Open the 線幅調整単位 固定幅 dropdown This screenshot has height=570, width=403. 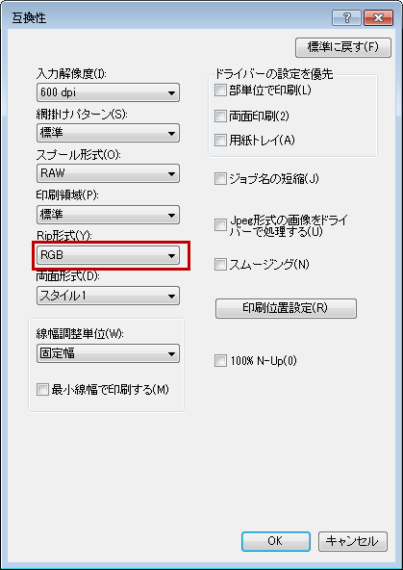click(x=108, y=353)
